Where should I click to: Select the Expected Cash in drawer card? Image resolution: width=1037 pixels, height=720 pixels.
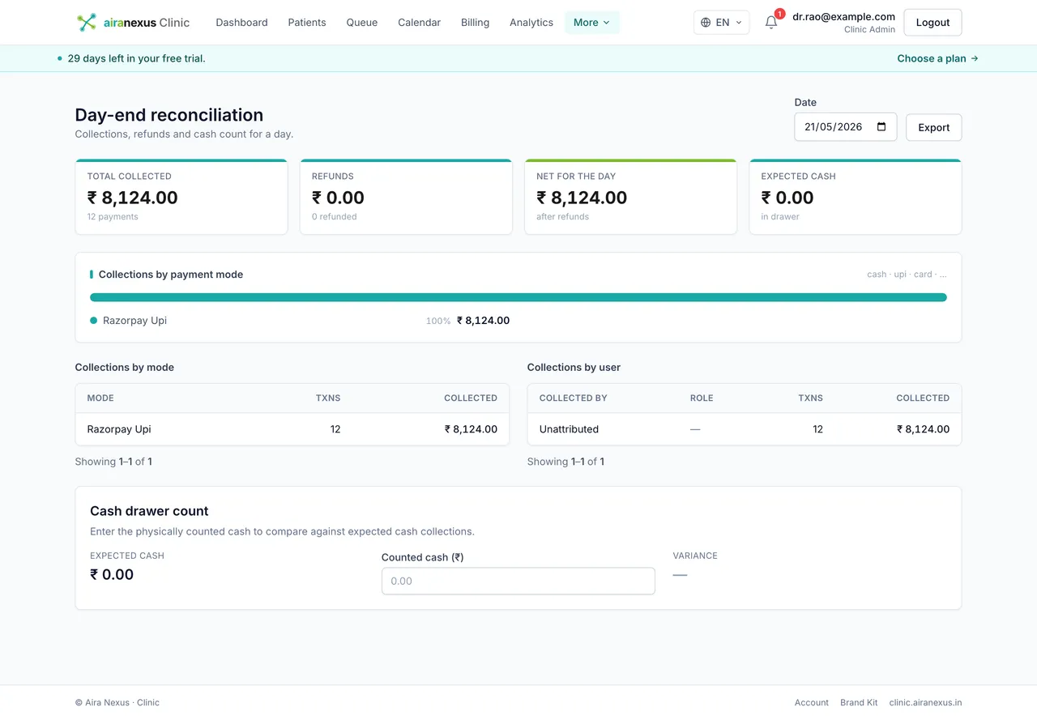[x=856, y=197]
